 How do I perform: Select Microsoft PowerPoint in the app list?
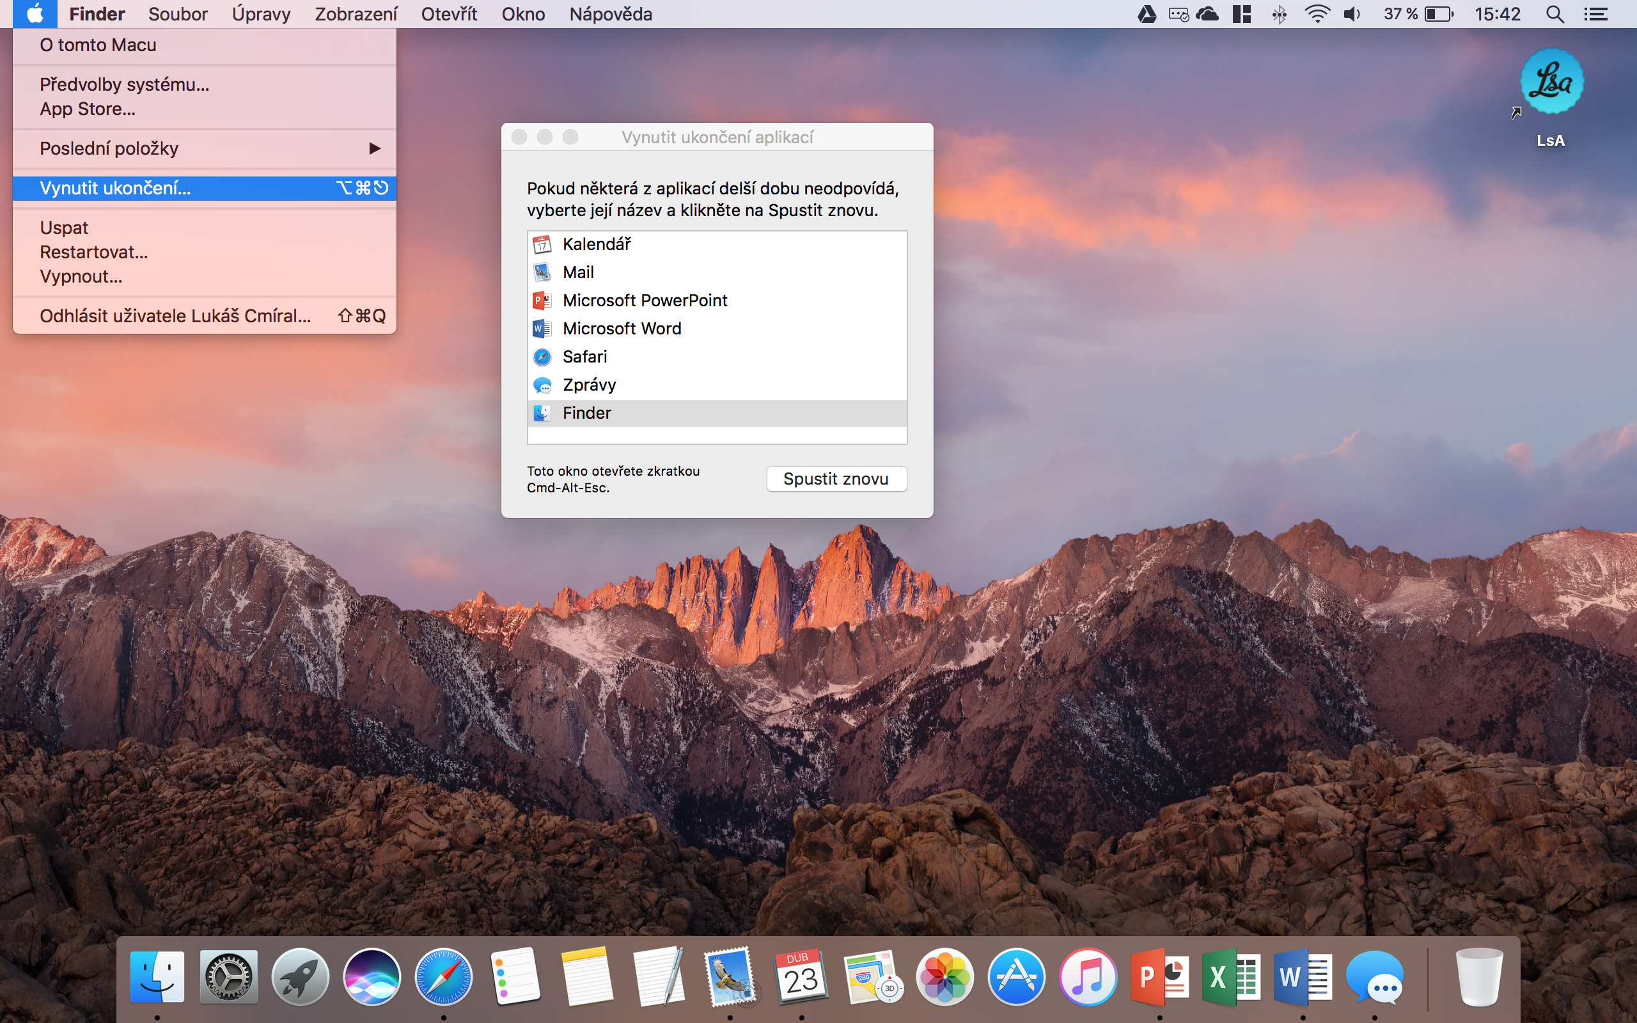pos(645,301)
